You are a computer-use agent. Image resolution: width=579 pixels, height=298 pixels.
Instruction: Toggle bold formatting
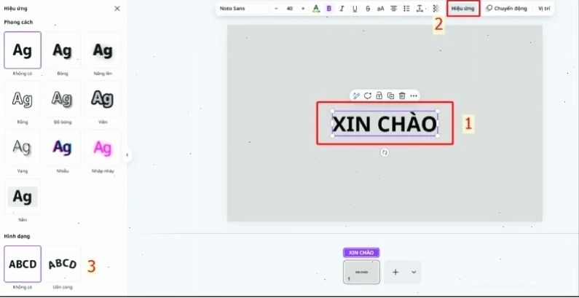coord(329,9)
